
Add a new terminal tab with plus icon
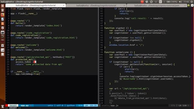coord(189,5)
